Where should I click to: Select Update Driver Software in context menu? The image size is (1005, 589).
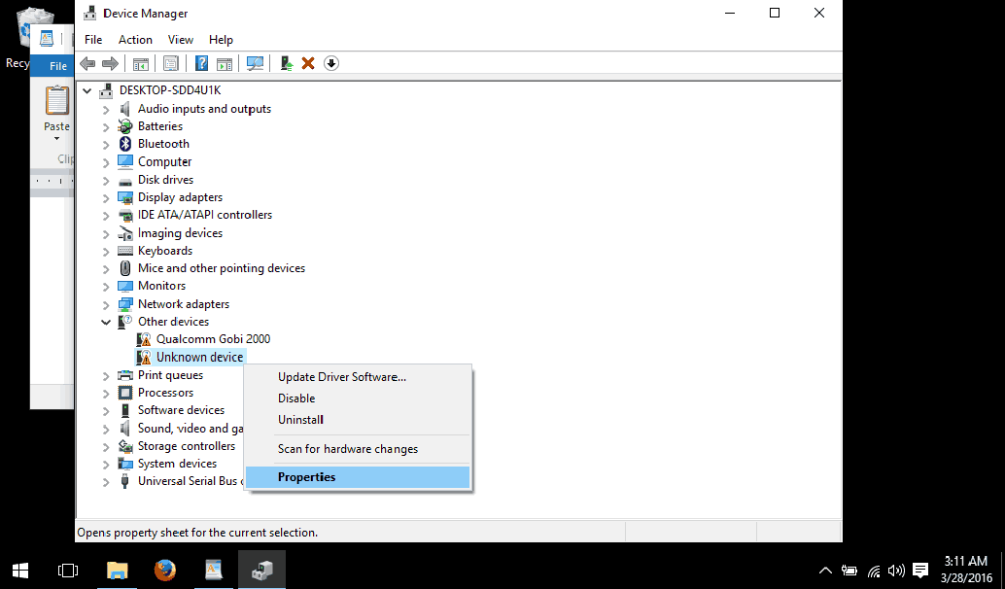click(341, 377)
